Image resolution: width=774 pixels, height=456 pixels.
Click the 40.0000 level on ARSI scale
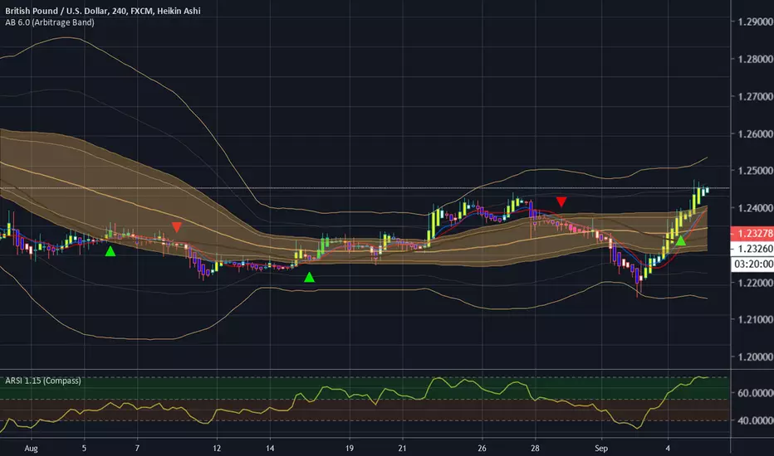tap(755, 420)
